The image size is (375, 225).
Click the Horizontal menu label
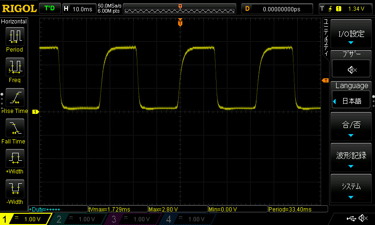14,22
